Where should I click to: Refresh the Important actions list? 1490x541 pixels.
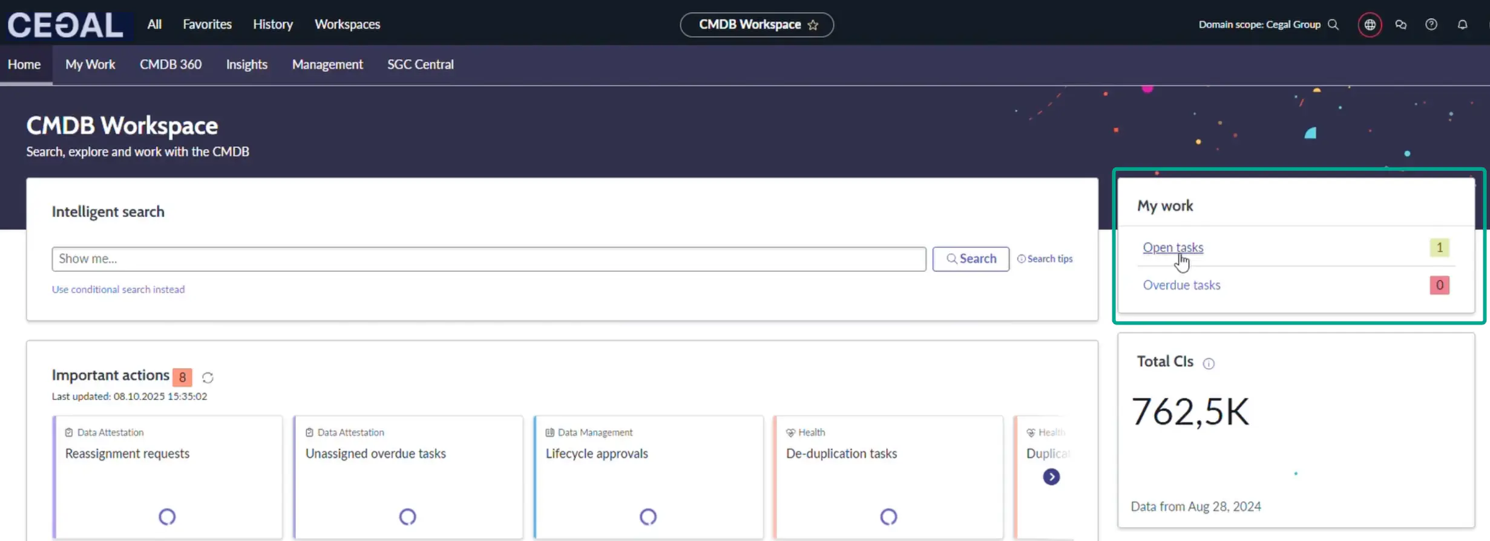click(208, 377)
